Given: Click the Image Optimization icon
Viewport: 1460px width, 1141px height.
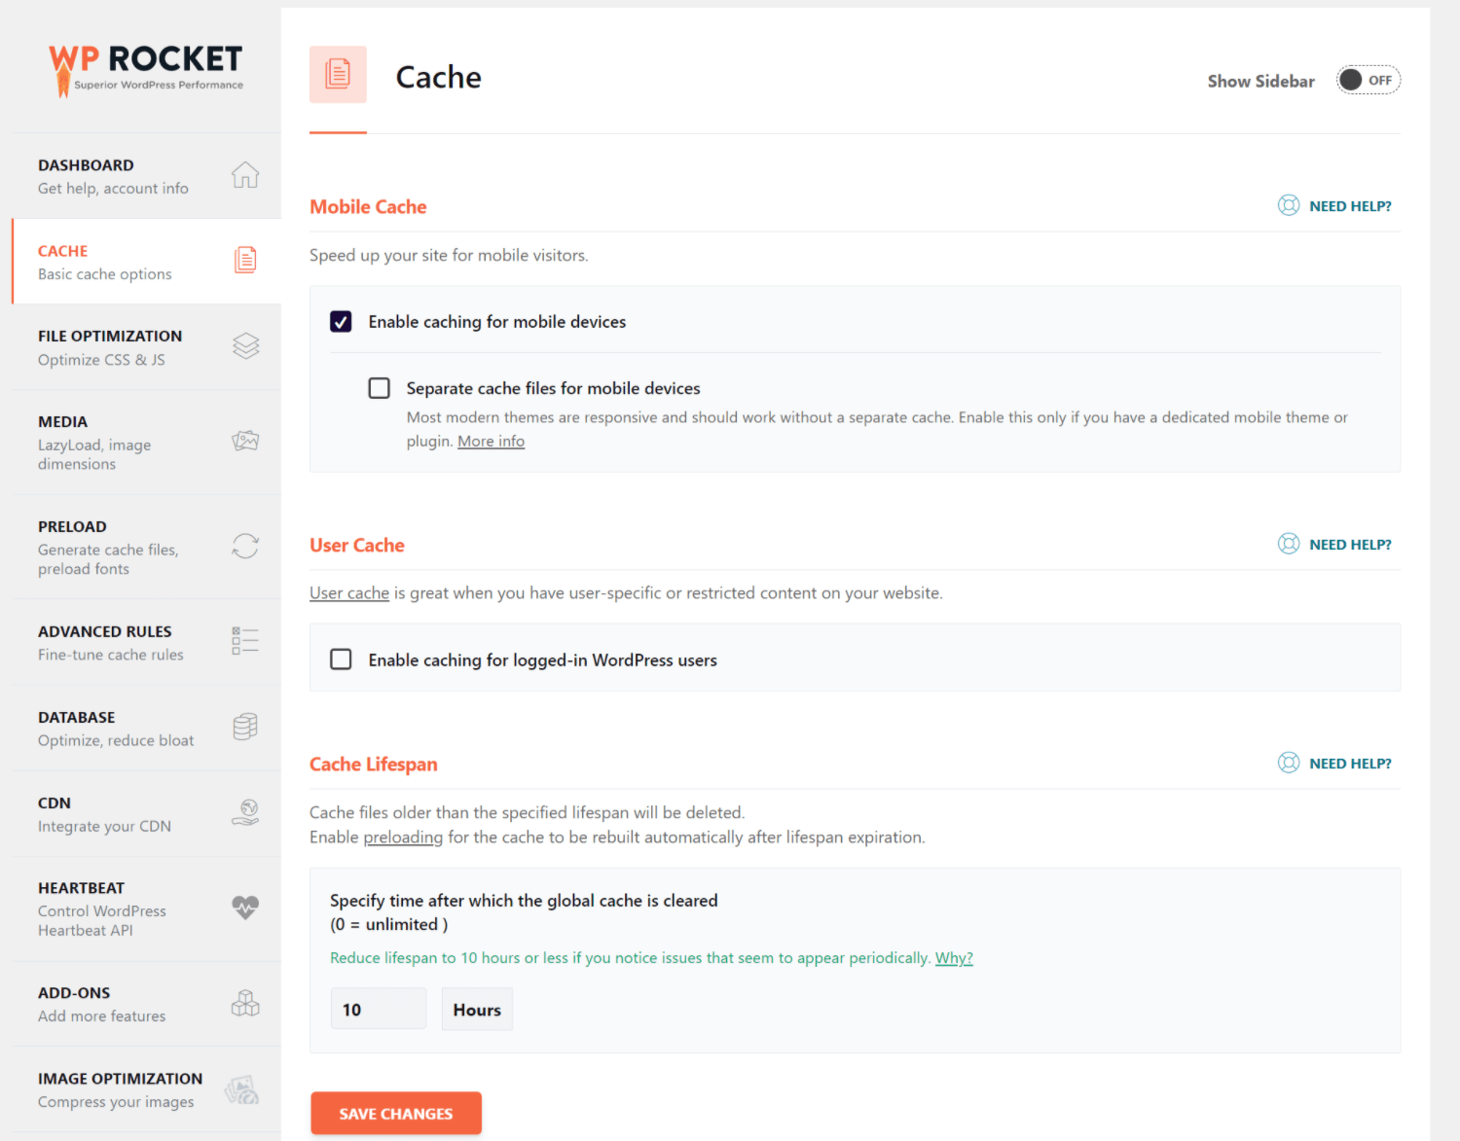Looking at the screenshot, I should click(242, 1089).
